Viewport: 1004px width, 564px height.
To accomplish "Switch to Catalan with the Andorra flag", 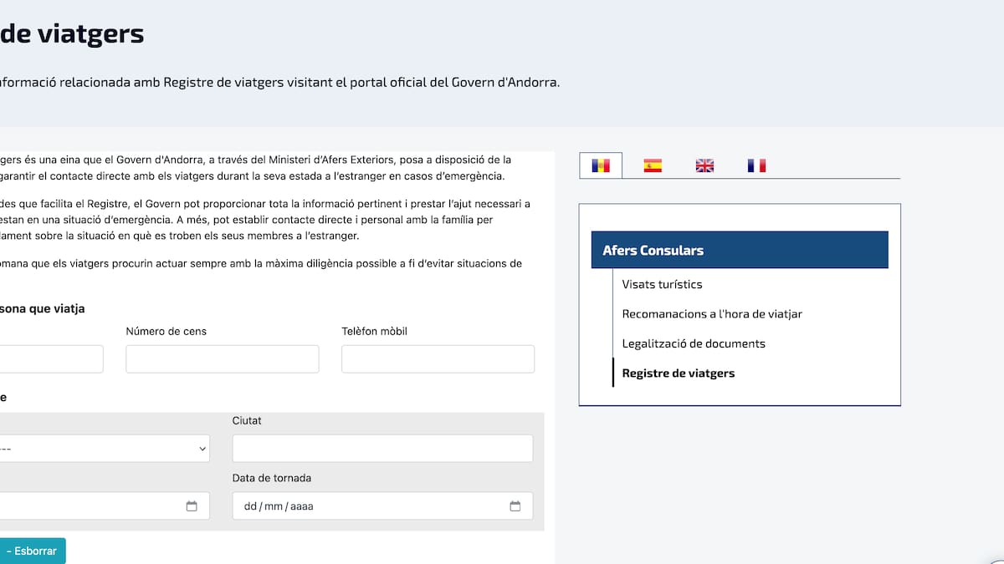I will 601,165.
